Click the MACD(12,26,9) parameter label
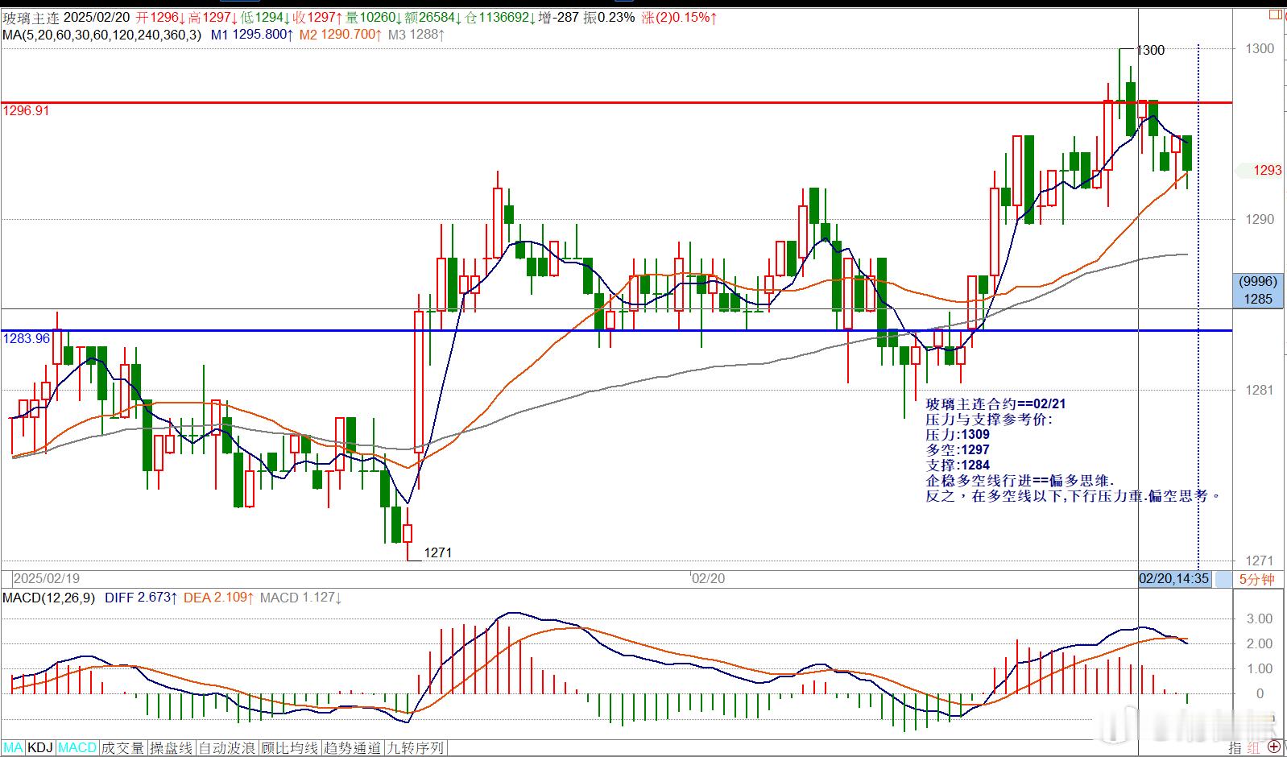The height and width of the screenshot is (757, 1287). click(x=48, y=598)
